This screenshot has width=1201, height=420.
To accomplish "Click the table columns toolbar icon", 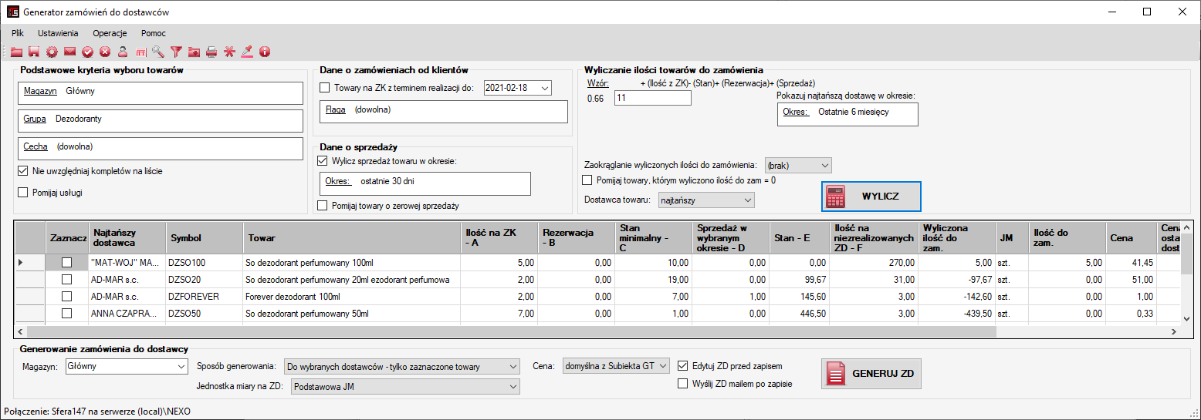I will tap(140, 52).
